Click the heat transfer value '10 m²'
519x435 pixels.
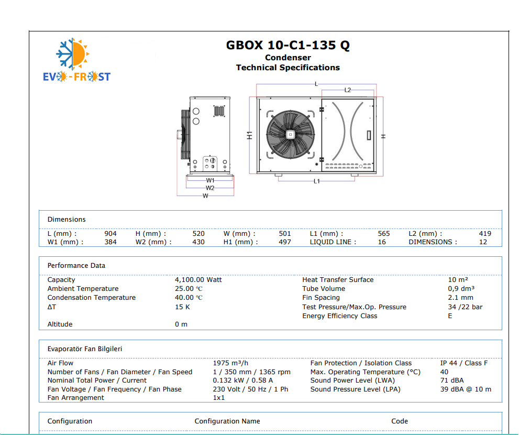coord(458,280)
